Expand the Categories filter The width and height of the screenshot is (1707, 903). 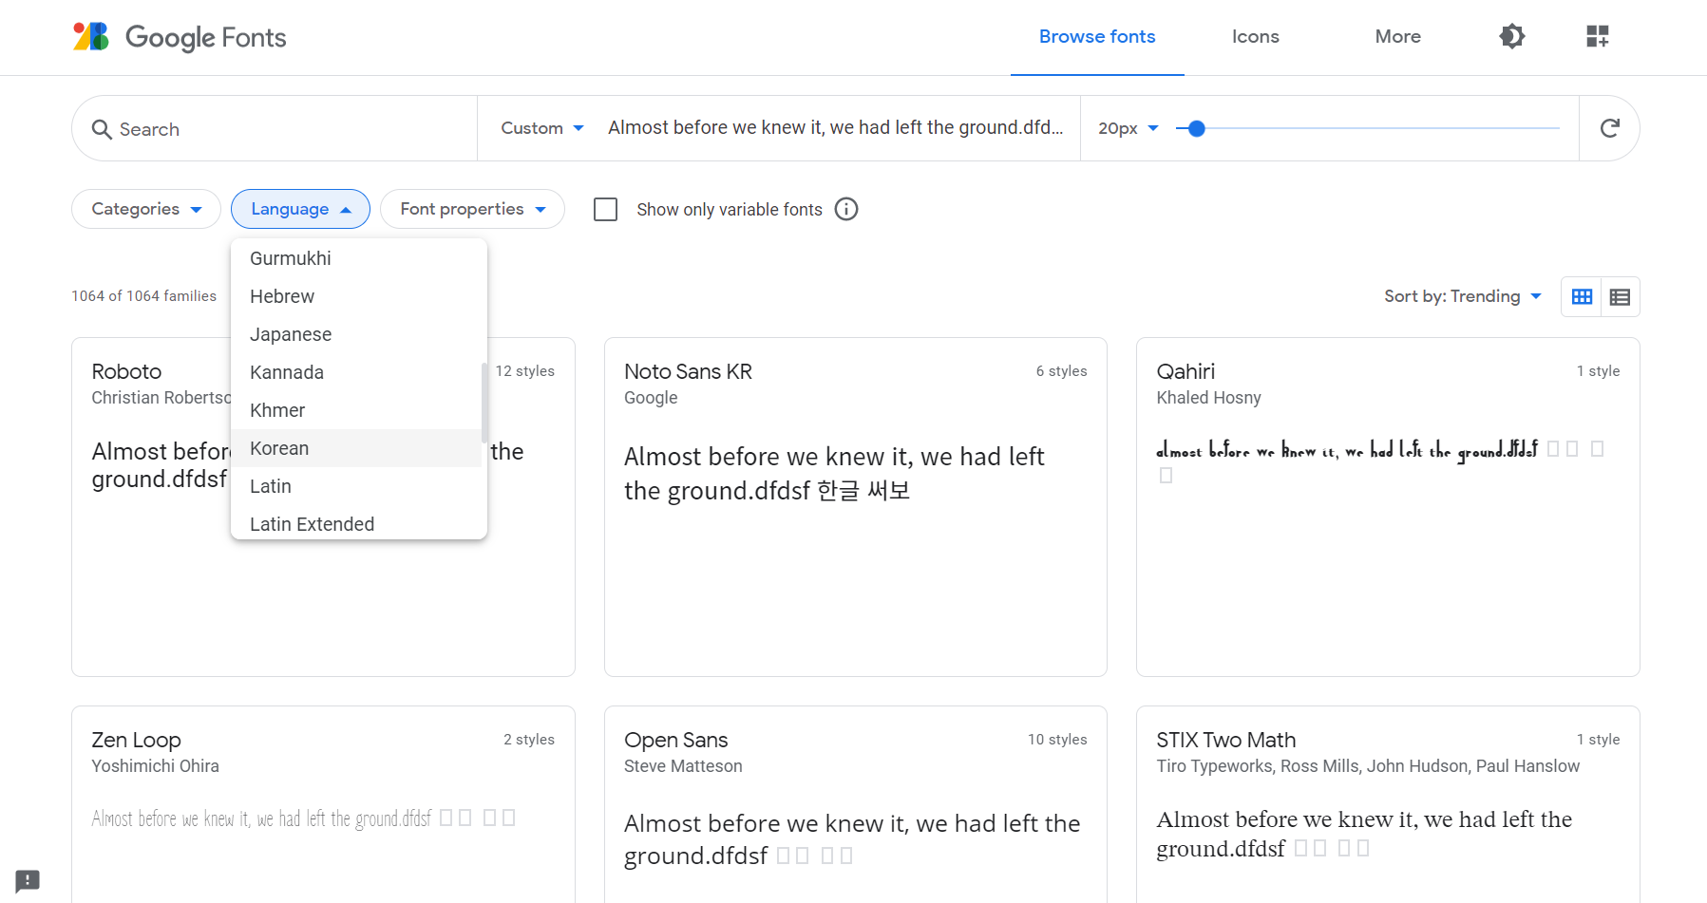pos(146,209)
